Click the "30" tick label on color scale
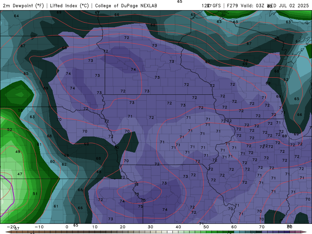The image size is (312, 234). point(151,227)
